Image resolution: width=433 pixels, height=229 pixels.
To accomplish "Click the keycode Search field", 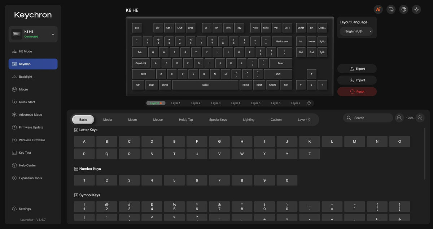I will tap(368, 118).
